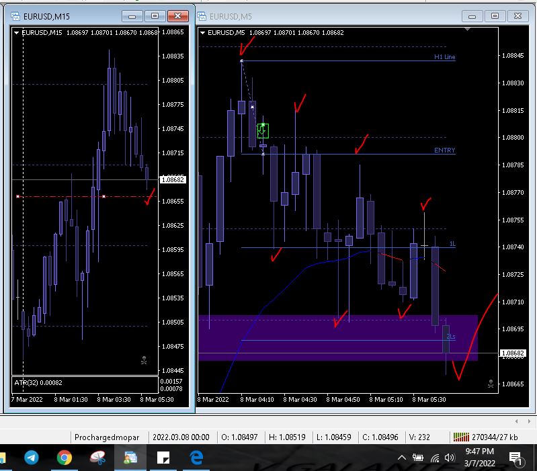
Task: Show hidden system tray icons chevron
Action: click(402, 458)
